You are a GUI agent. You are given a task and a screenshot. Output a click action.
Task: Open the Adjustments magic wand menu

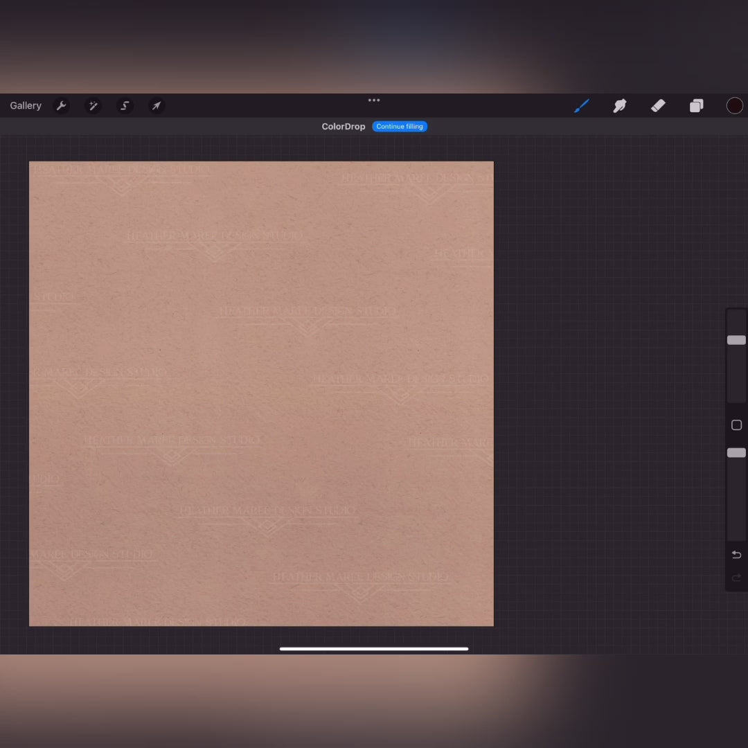(93, 106)
